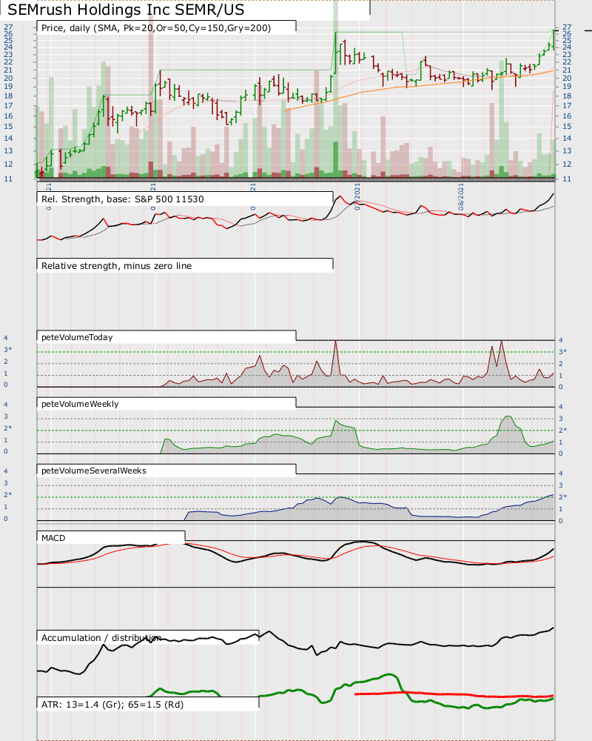Click the Accumulation / distribution label

click(x=101, y=637)
